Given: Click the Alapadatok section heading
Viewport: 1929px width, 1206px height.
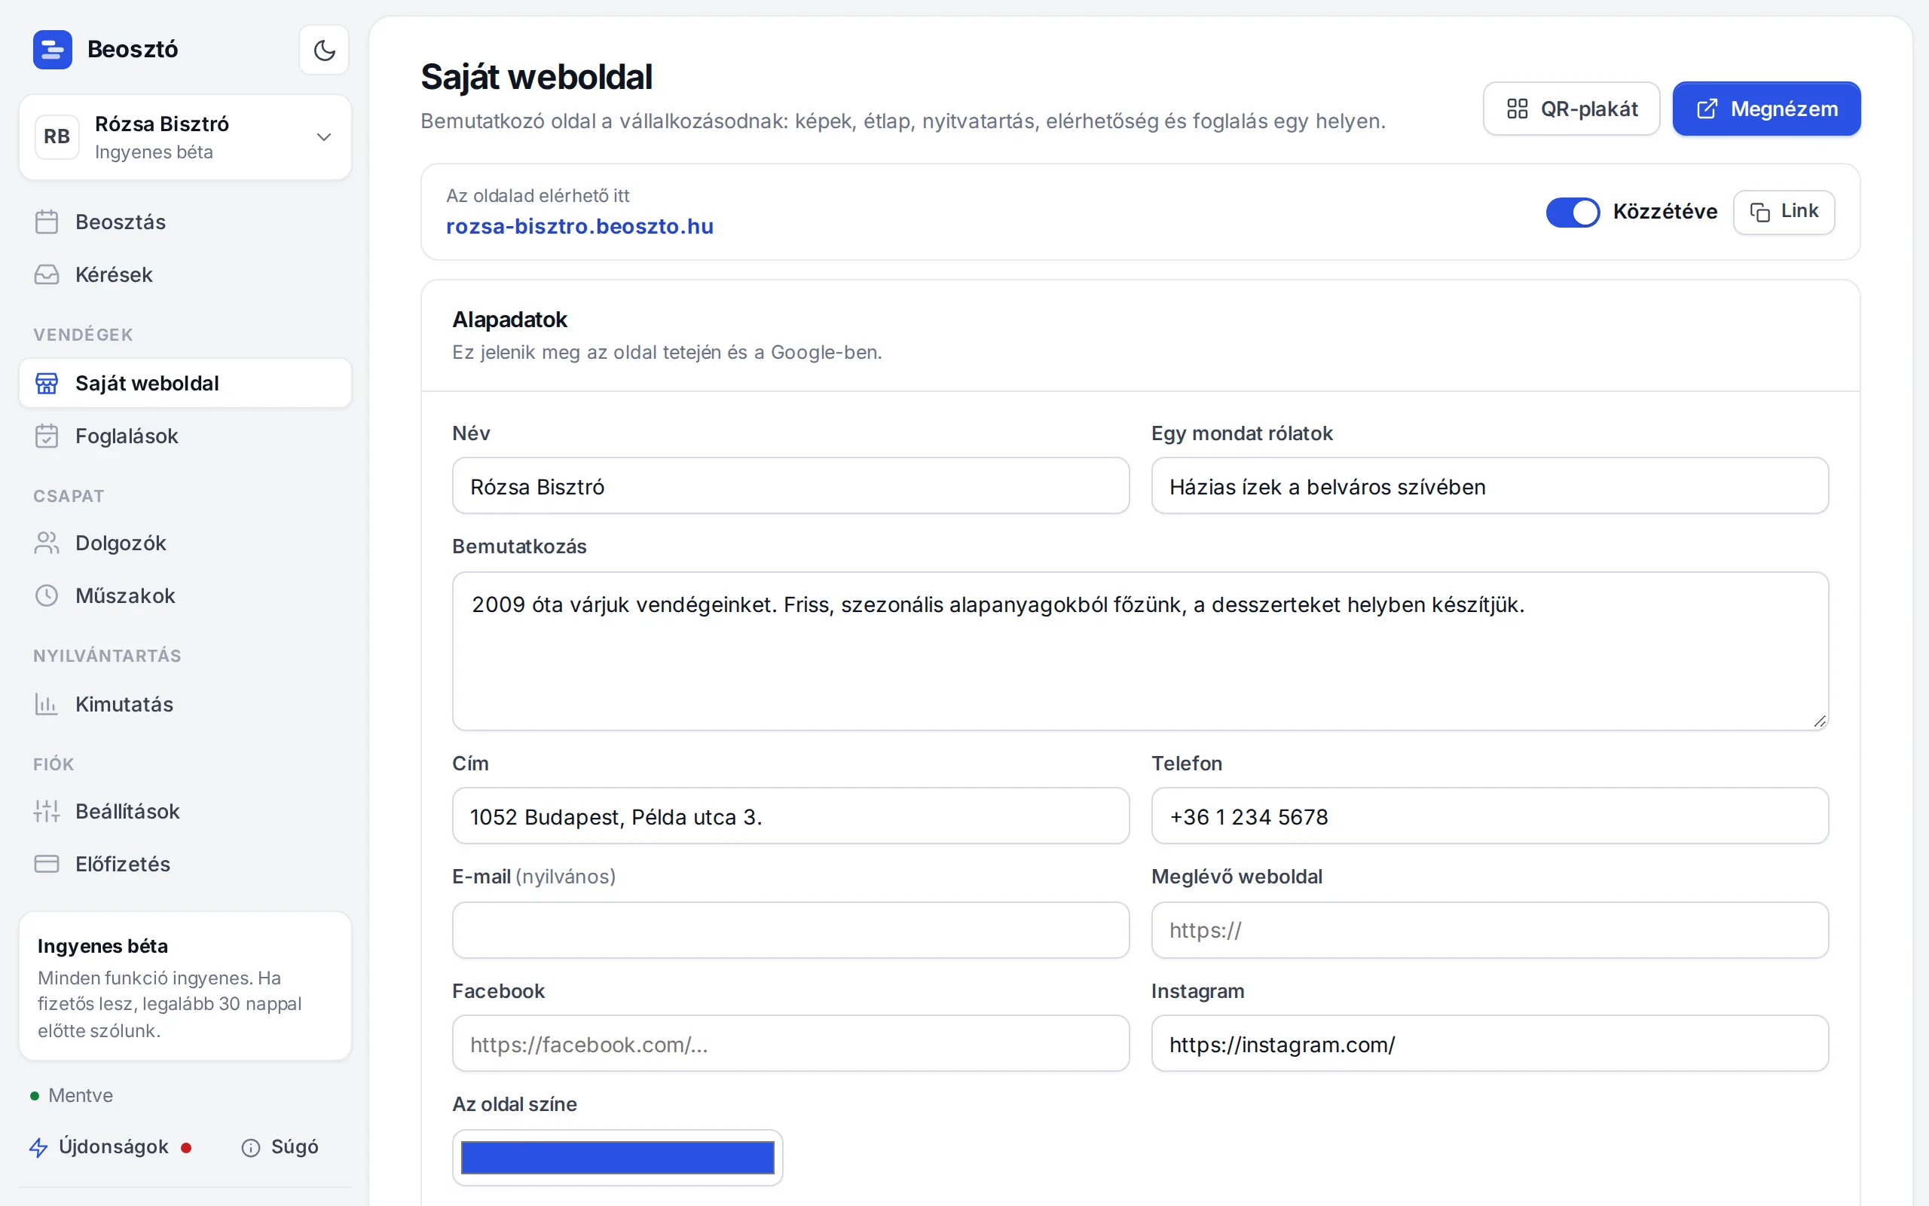Looking at the screenshot, I should click(x=509, y=320).
